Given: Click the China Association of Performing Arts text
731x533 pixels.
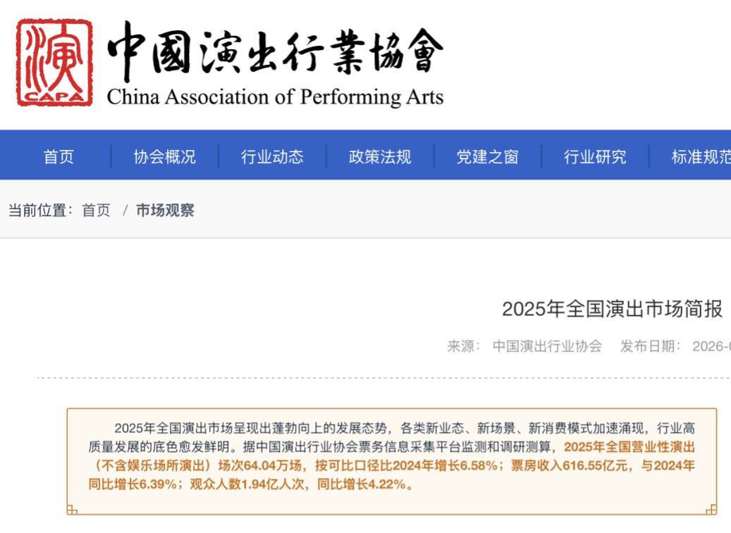Looking at the screenshot, I should [x=275, y=96].
